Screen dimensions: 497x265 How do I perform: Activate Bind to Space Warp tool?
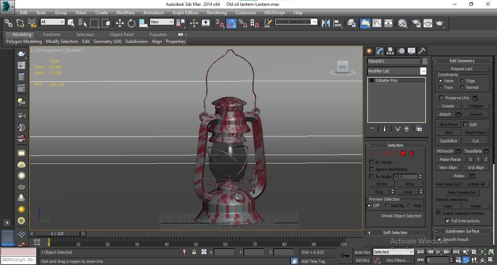[x=32, y=23]
